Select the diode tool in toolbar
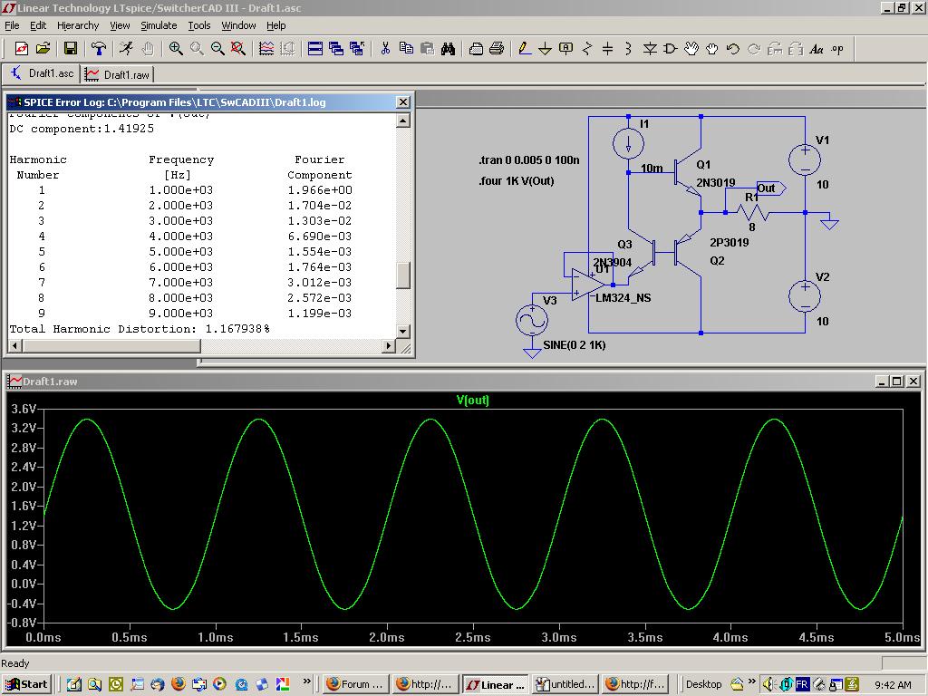 coord(650,49)
